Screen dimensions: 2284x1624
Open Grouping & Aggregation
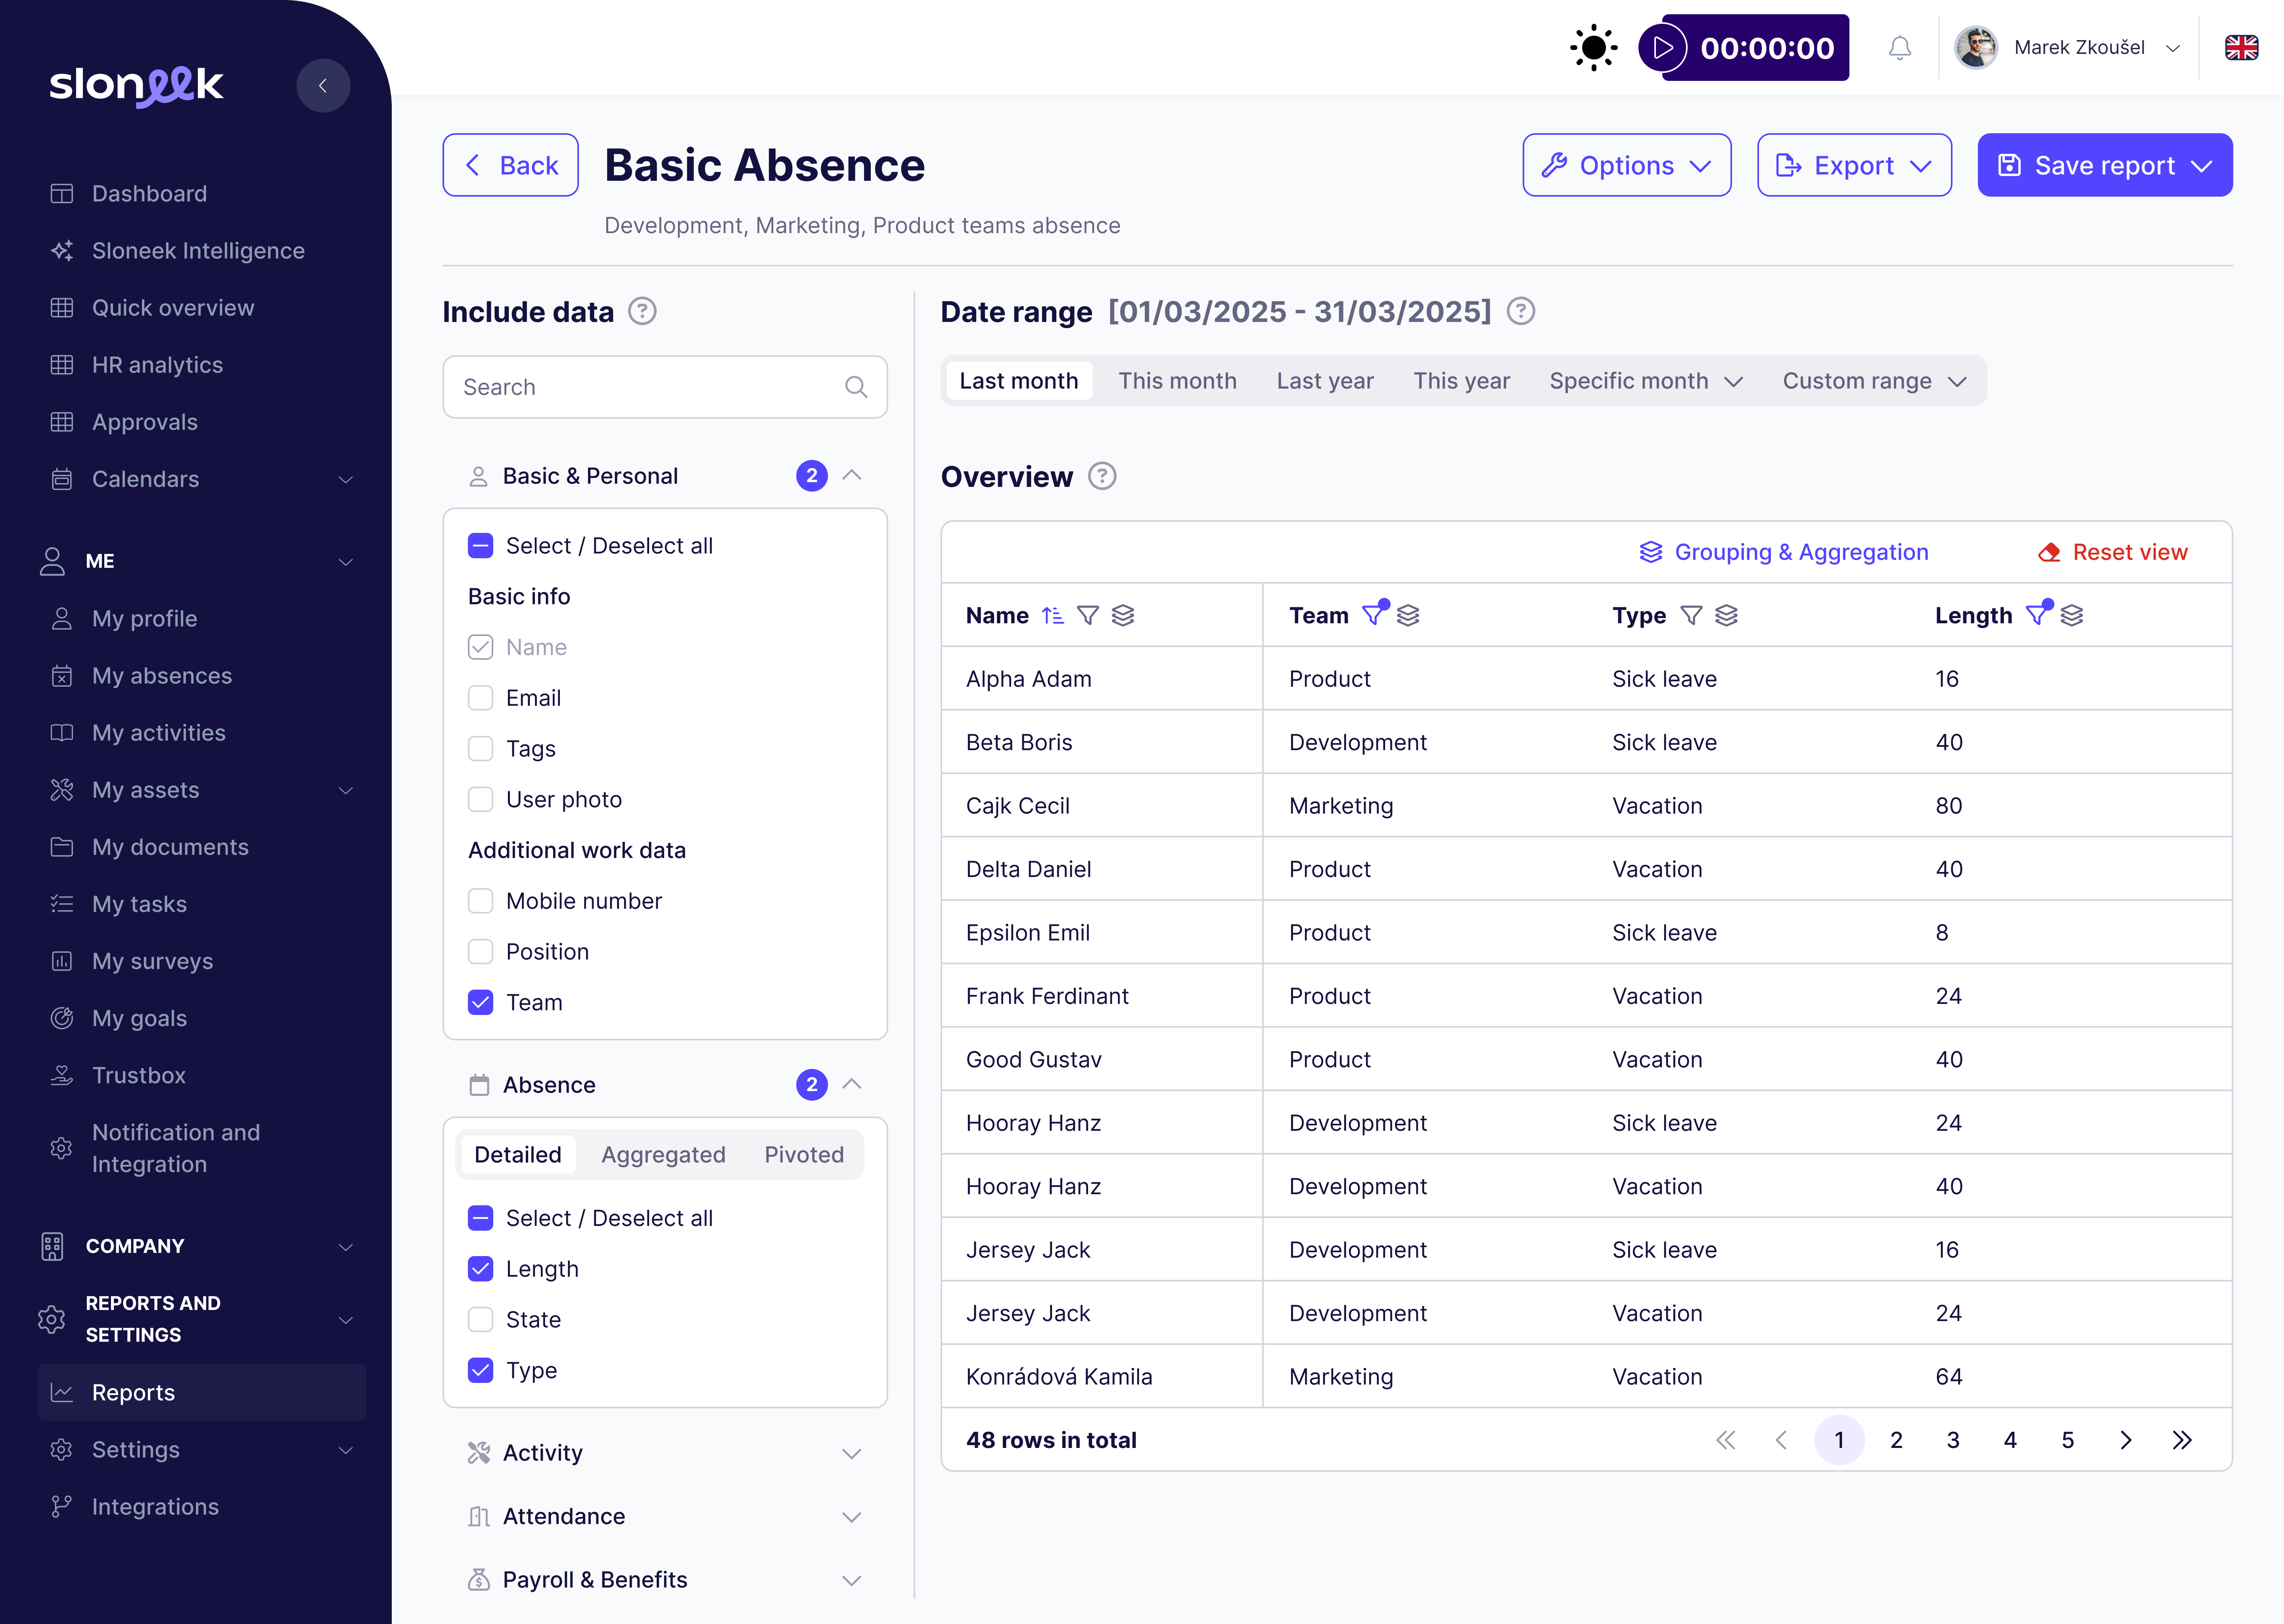[x=1783, y=552]
